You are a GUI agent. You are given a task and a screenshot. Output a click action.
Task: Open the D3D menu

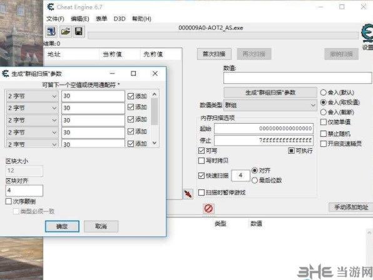click(120, 19)
